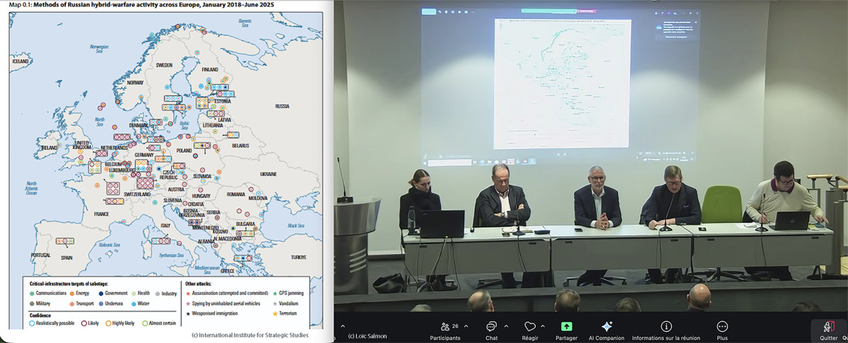Open the Participants panel icon
The width and height of the screenshot is (848, 343).
[x=446, y=326]
